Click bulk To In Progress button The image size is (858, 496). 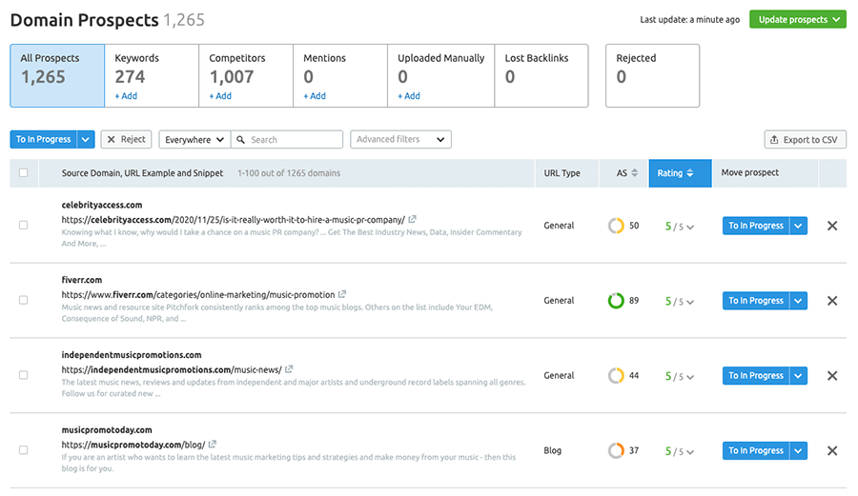click(44, 139)
